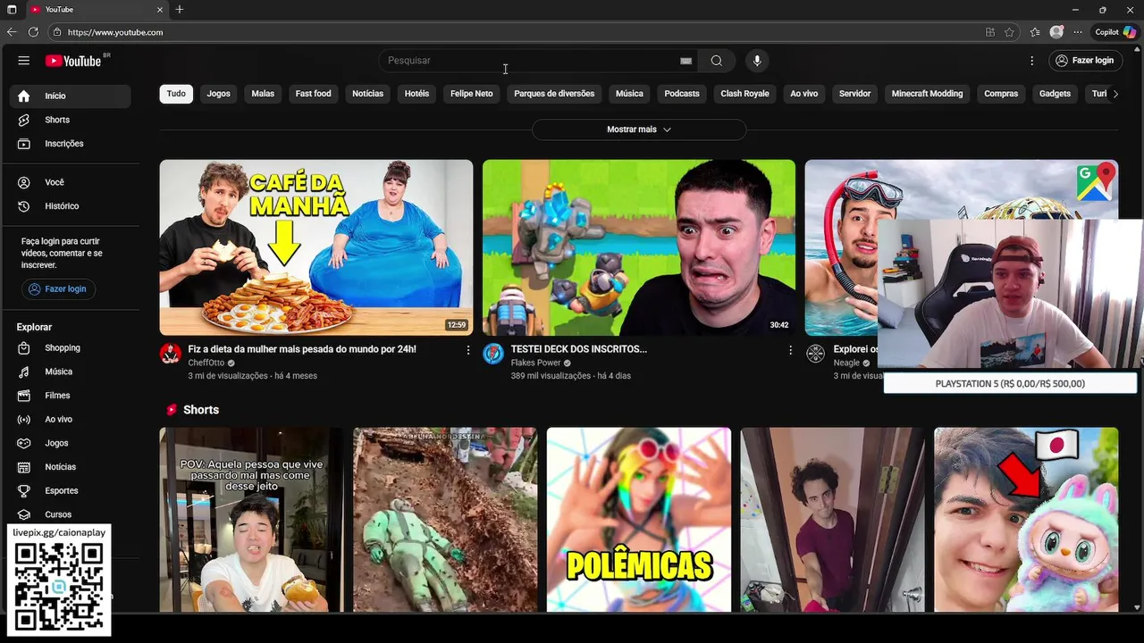Click Fazer login in top right

pyautogui.click(x=1085, y=61)
